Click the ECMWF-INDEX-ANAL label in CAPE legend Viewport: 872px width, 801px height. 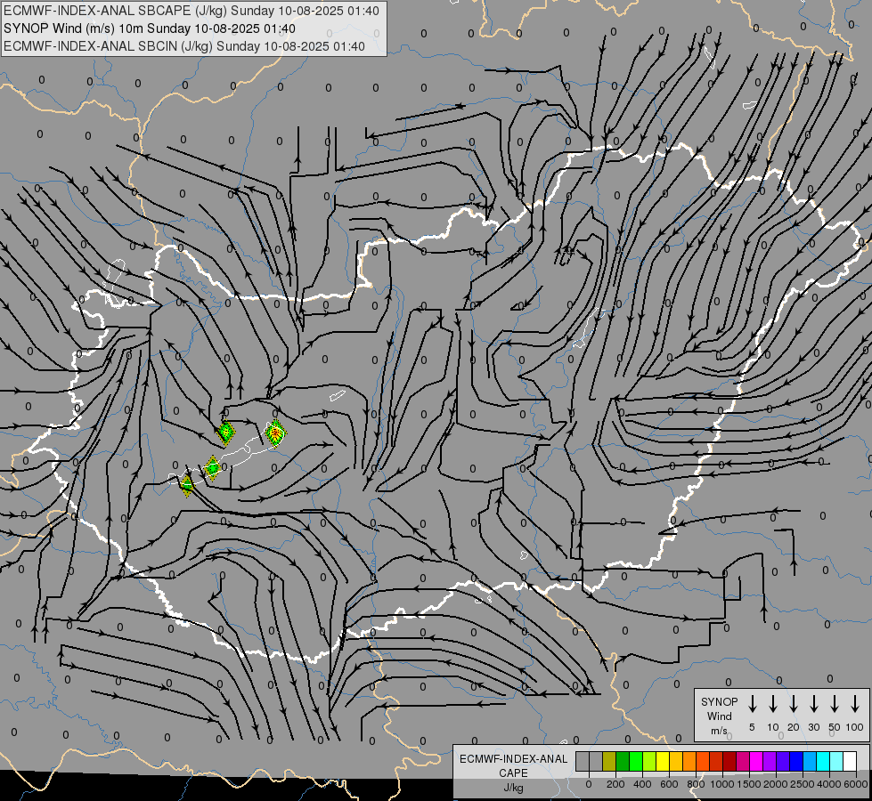click(513, 759)
